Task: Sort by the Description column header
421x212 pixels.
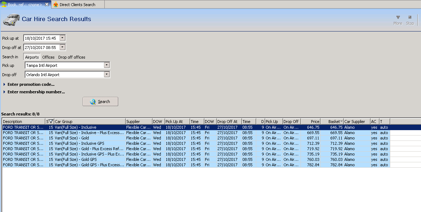Action: (24, 122)
